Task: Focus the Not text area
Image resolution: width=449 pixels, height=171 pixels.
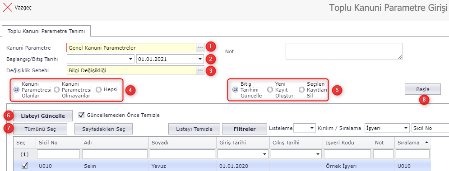Action: click(x=344, y=51)
